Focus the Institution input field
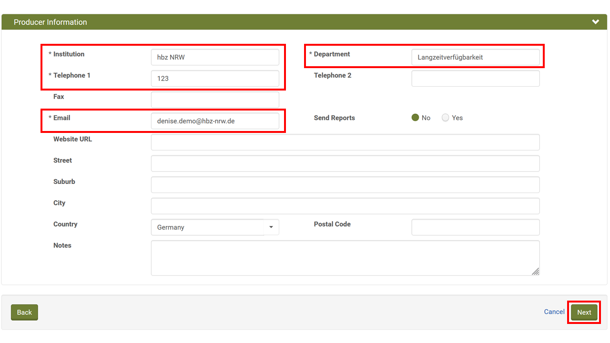 [x=215, y=57]
